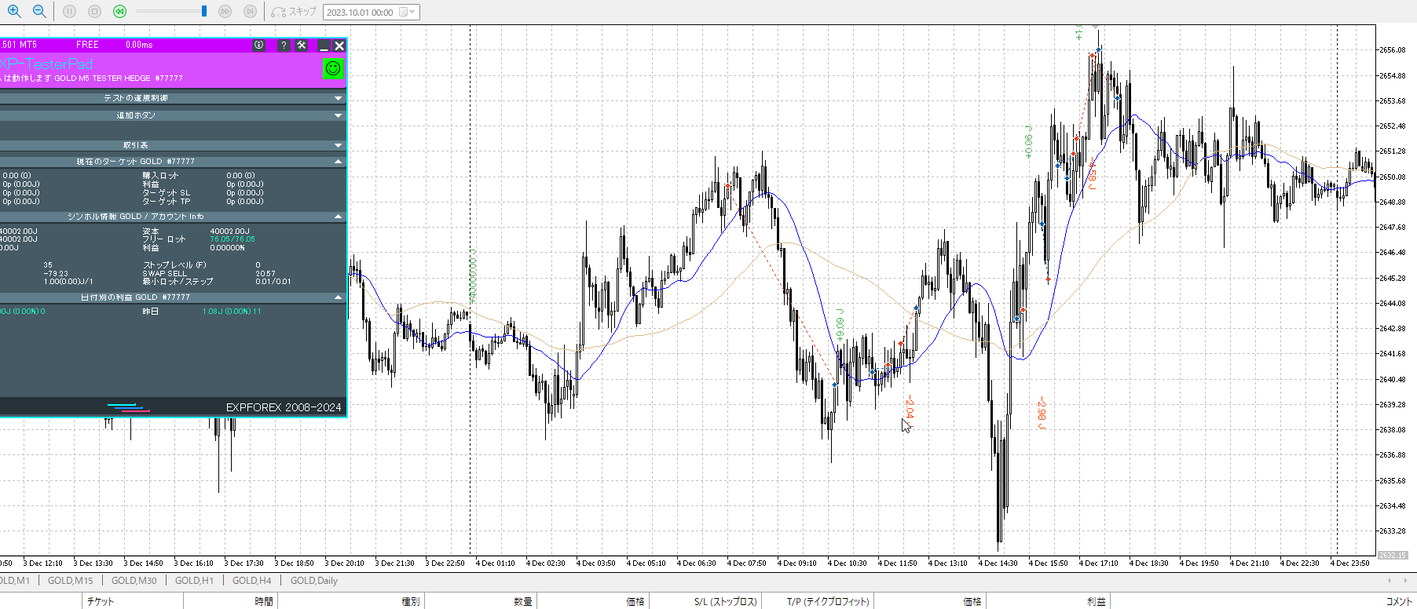The image size is (1417, 609).
Task: Click the tester speed slider handle
Action: 204,12
